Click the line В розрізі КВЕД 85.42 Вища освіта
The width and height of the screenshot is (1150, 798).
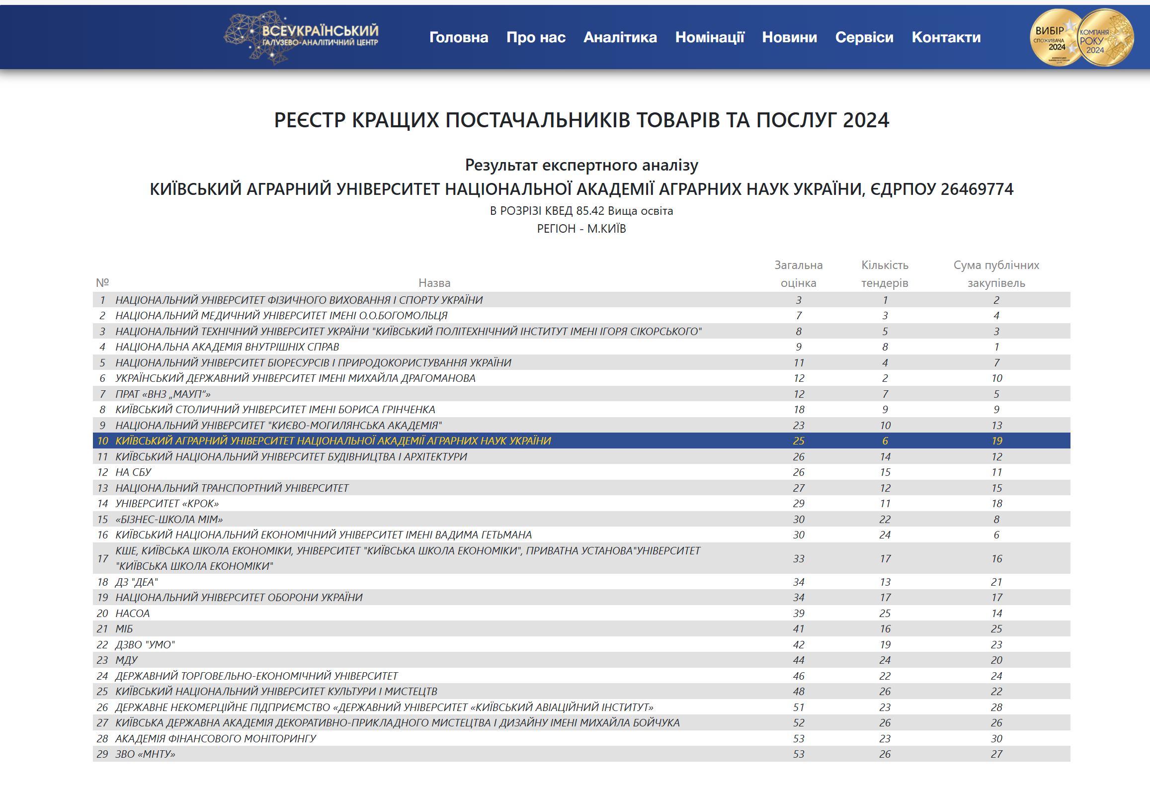point(581,211)
